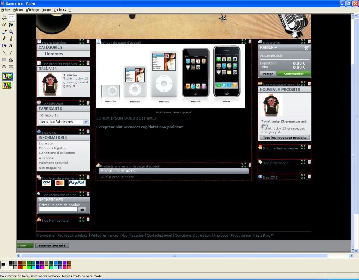359x280 pixels.
Task: Click the shopping cart icon in PANIER header
Action: point(306,48)
